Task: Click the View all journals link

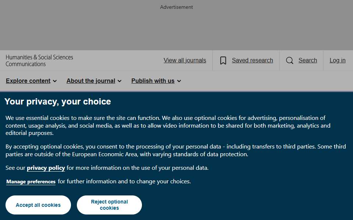Action: (x=185, y=60)
